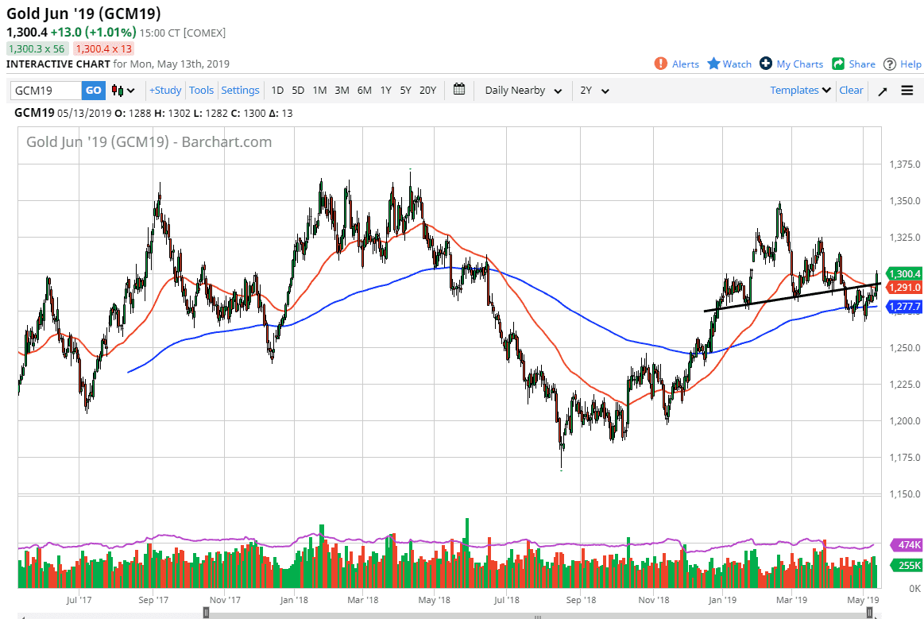The width and height of the screenshot is (924, 619).
Task: Select the 1D time range
Action: (277, 91)
